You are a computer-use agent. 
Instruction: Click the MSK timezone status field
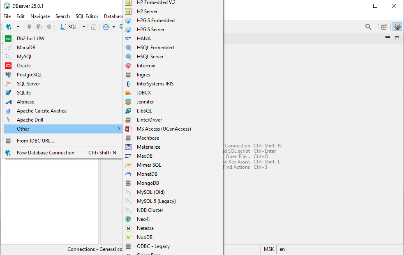click(x=269, y=249)
